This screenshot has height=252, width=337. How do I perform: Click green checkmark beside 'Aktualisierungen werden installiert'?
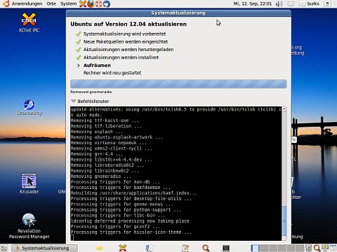click(78, 57)
